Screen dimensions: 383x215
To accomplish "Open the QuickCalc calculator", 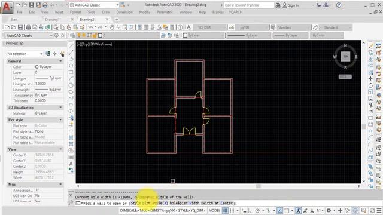I will pyautogui.click(x=172, y=27).
